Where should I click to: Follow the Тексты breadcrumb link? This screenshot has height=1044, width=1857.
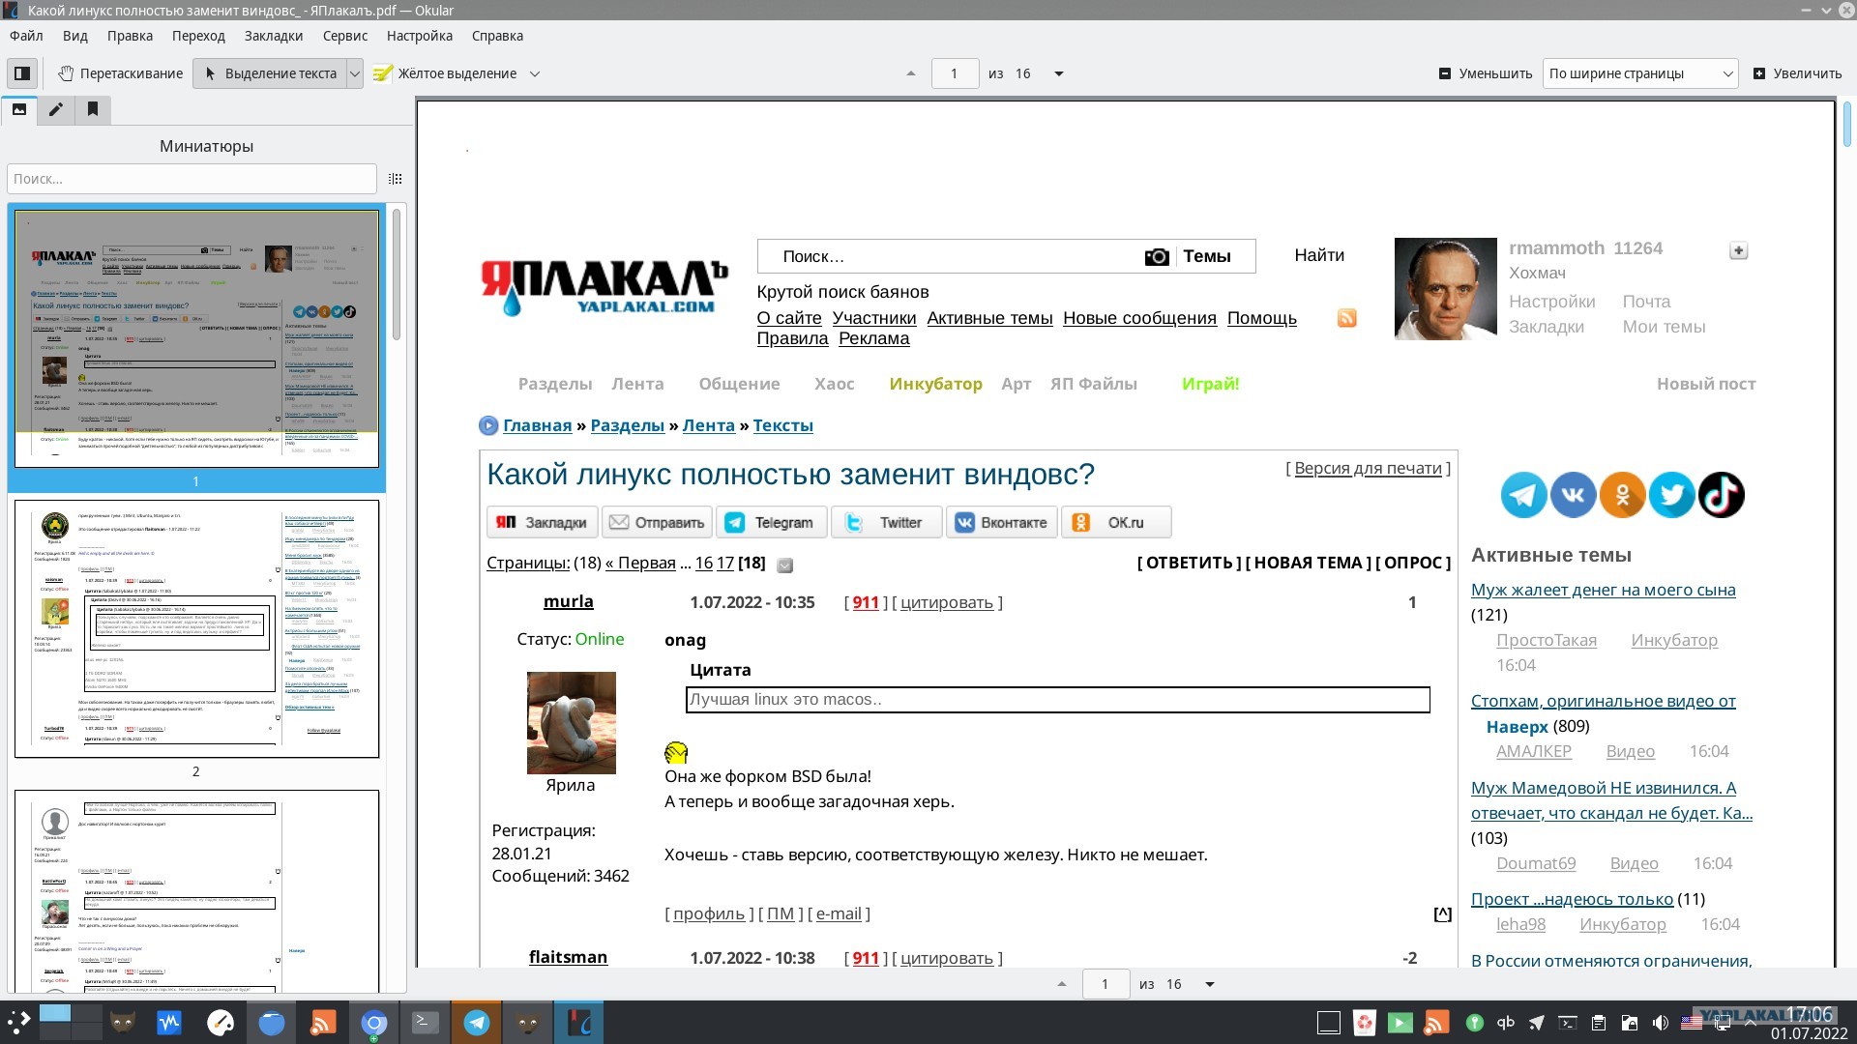pos(782,425)
